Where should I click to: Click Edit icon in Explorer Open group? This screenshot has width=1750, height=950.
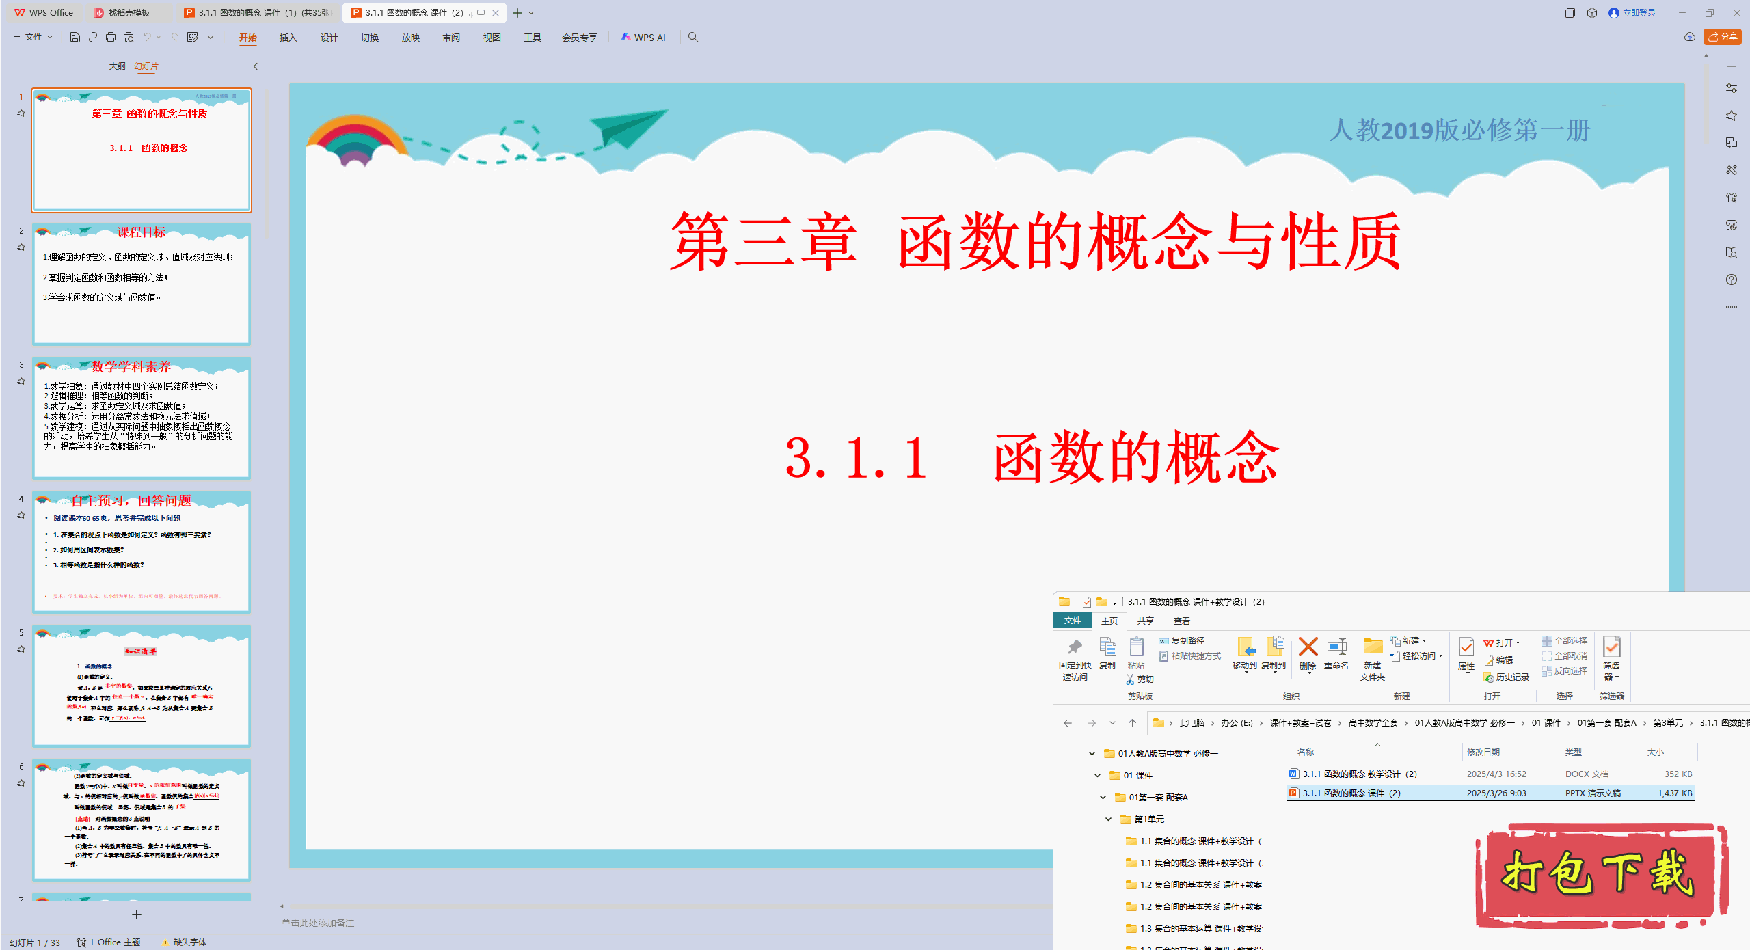coord(1498,660)
